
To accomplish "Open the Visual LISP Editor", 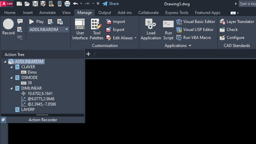I will (195, 30).
